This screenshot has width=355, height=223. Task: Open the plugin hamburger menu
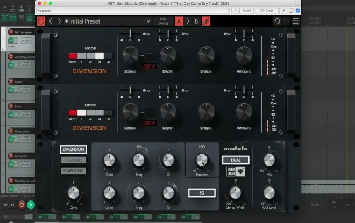tap(296, 21)
